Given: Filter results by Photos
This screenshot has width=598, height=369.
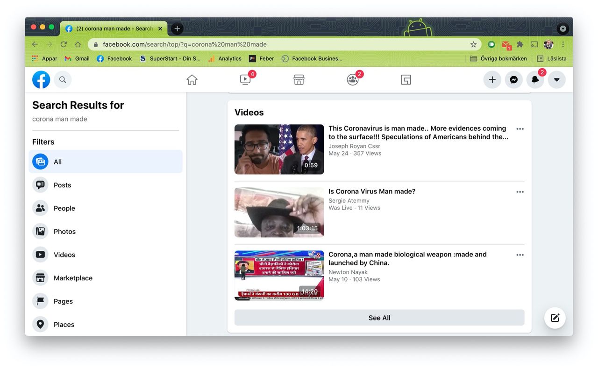Looking at the screenshot, I should (x=106, y=232).
